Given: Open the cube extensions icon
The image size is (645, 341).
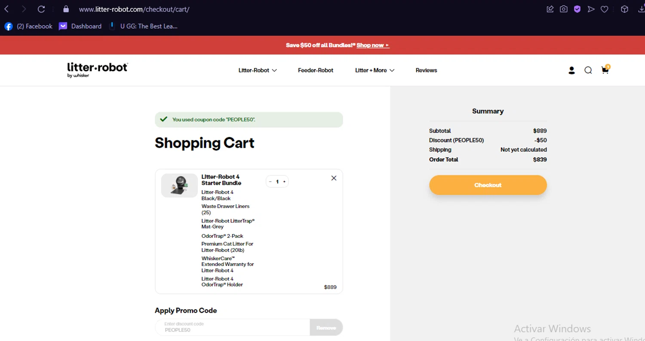Looking at the screenshot, I should click(x=625, y=9).
